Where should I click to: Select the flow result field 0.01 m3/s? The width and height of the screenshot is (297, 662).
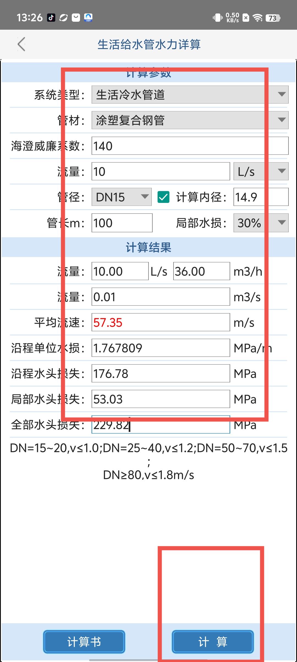(x=161, y=297)
